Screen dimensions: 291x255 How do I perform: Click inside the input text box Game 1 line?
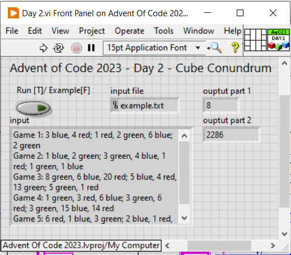click(x=93, y=135)
